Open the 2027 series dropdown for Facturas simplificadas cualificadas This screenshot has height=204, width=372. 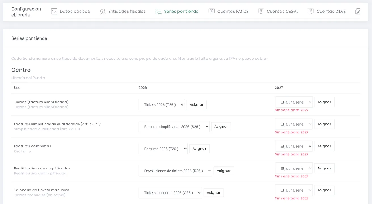click(294, 124)
